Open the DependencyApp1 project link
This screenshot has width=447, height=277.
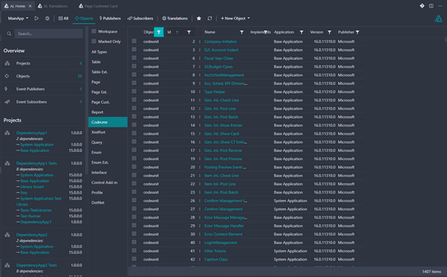[x=31, y=133]
